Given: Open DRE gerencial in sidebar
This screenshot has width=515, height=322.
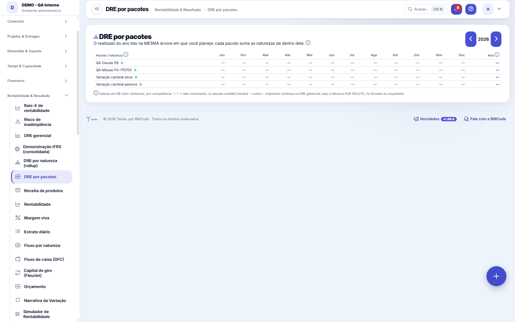Looking at the screenshot, I should click(x=41, y=136).
